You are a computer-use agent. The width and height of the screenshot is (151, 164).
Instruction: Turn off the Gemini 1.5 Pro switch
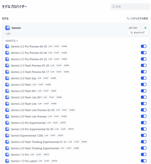coord(143,154)
